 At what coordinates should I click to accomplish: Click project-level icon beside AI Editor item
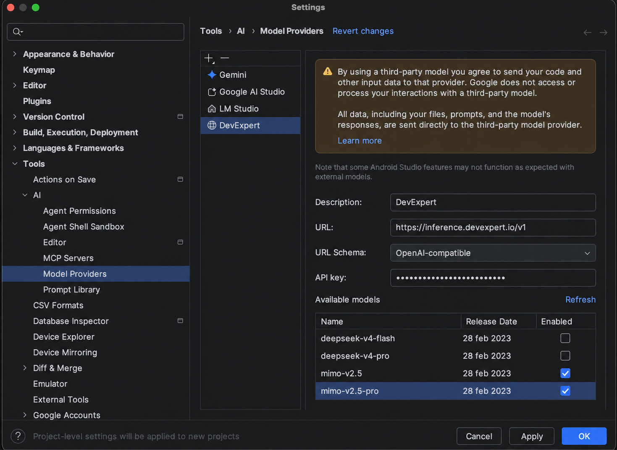pyautogui.click(x=180, y=242)
